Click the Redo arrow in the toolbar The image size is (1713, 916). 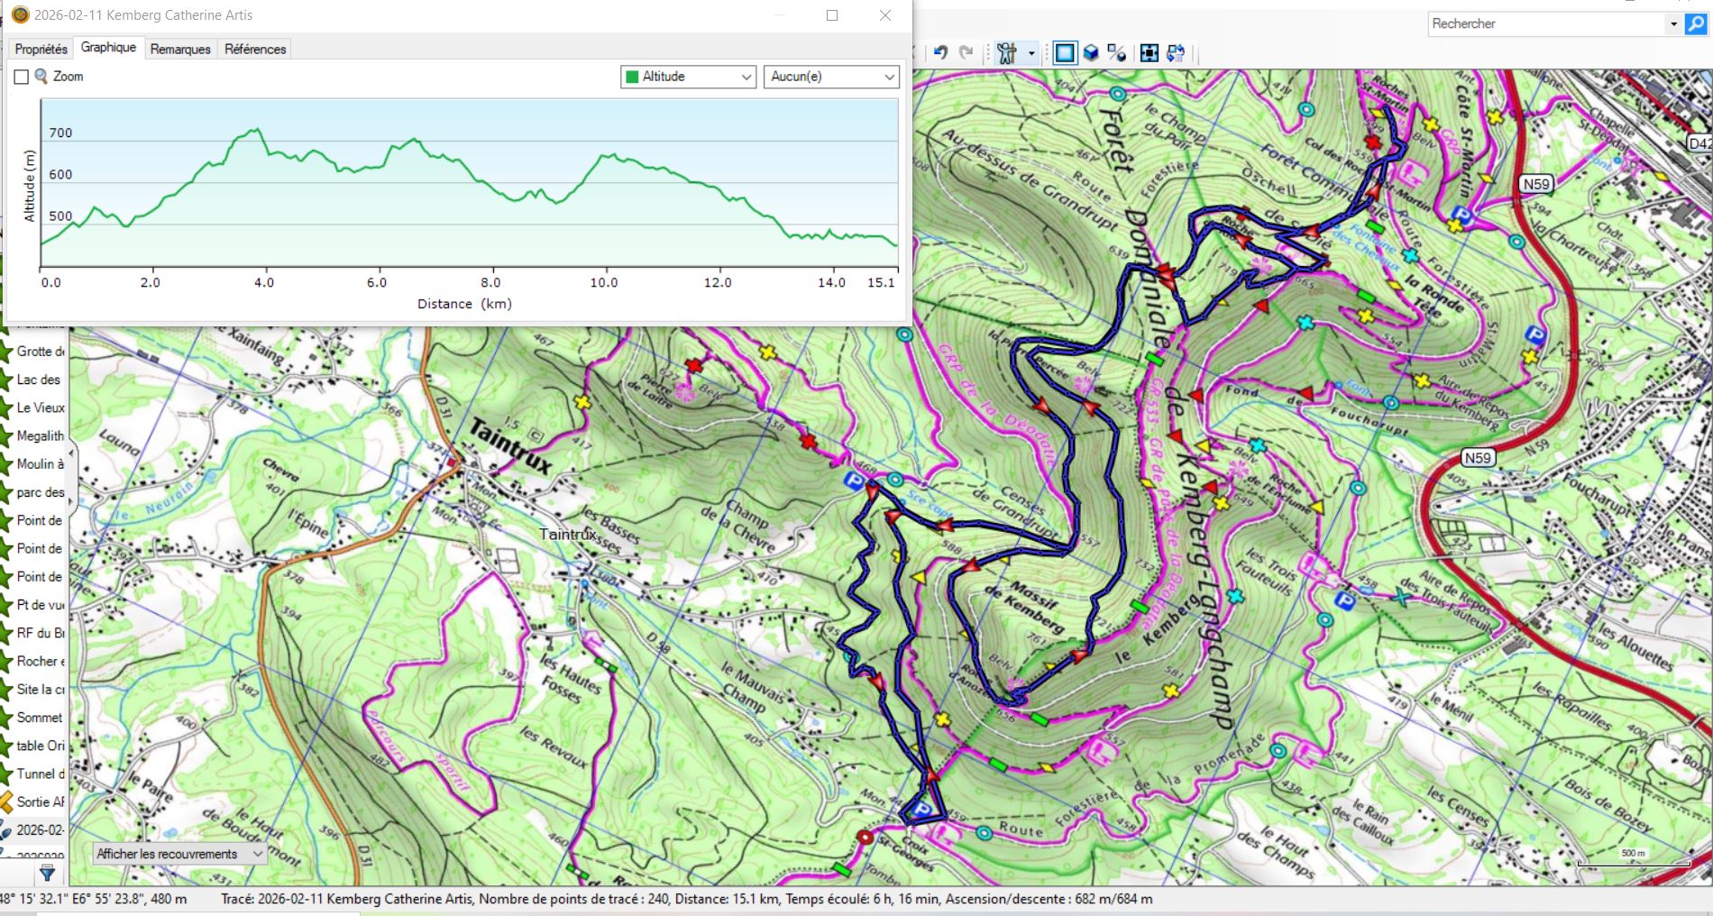tap(966, 53)
